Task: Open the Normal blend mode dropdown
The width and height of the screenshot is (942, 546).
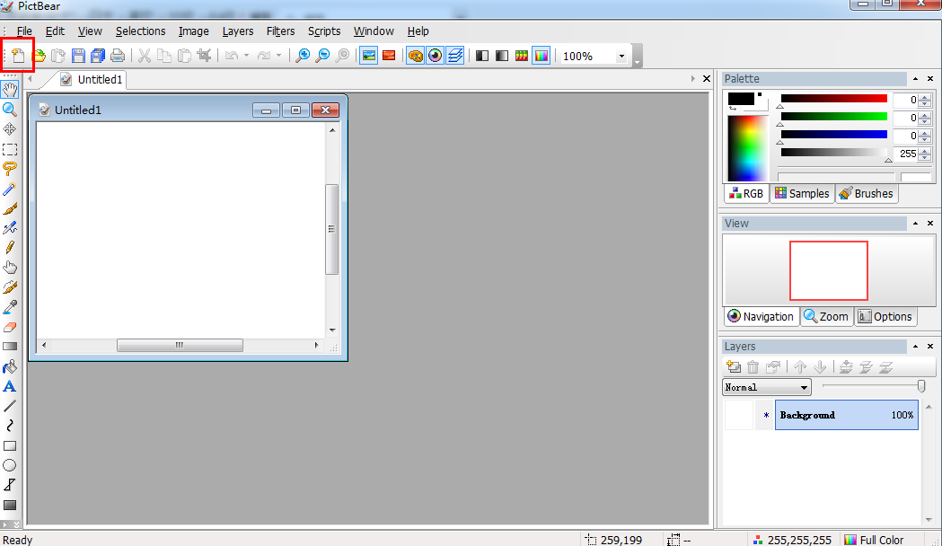Action: [767, 387]
